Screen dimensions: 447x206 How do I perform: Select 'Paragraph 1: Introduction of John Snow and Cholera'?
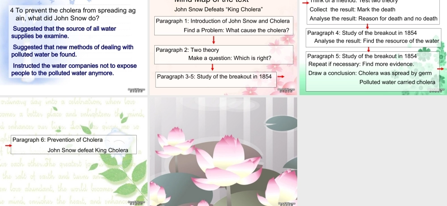[x=223, y=21]
